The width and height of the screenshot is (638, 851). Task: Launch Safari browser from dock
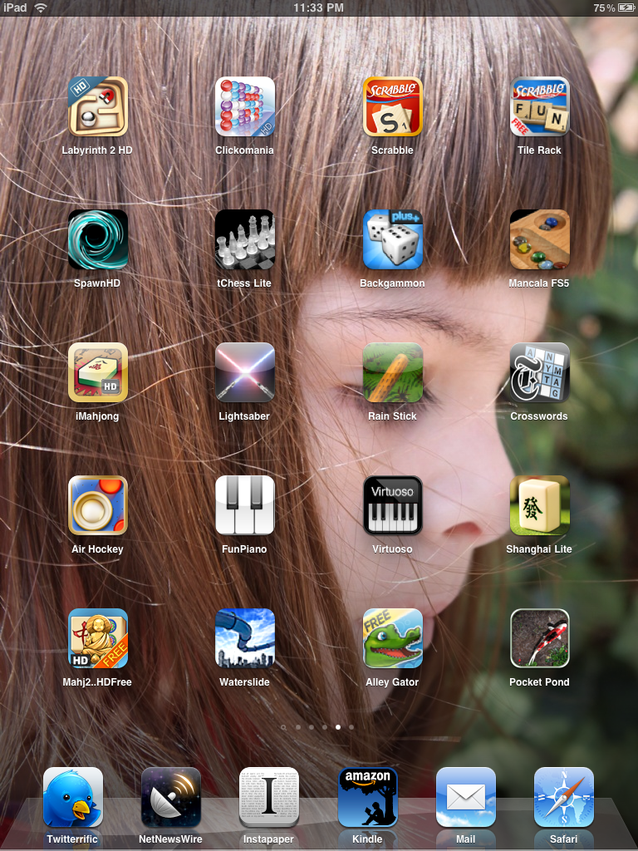tap(563, 797)
